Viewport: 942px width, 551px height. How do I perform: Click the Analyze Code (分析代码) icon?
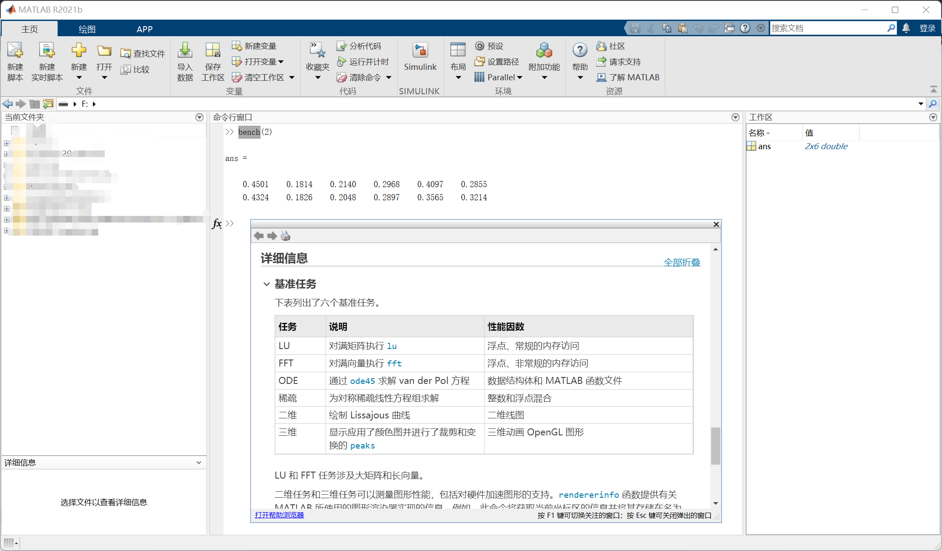click(x=342, y=46)
